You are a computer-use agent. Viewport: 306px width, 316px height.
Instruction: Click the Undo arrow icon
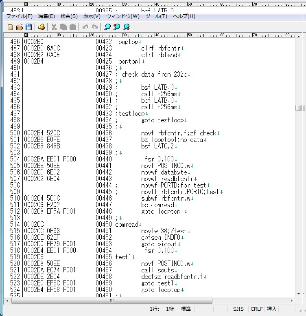[85, 27]
